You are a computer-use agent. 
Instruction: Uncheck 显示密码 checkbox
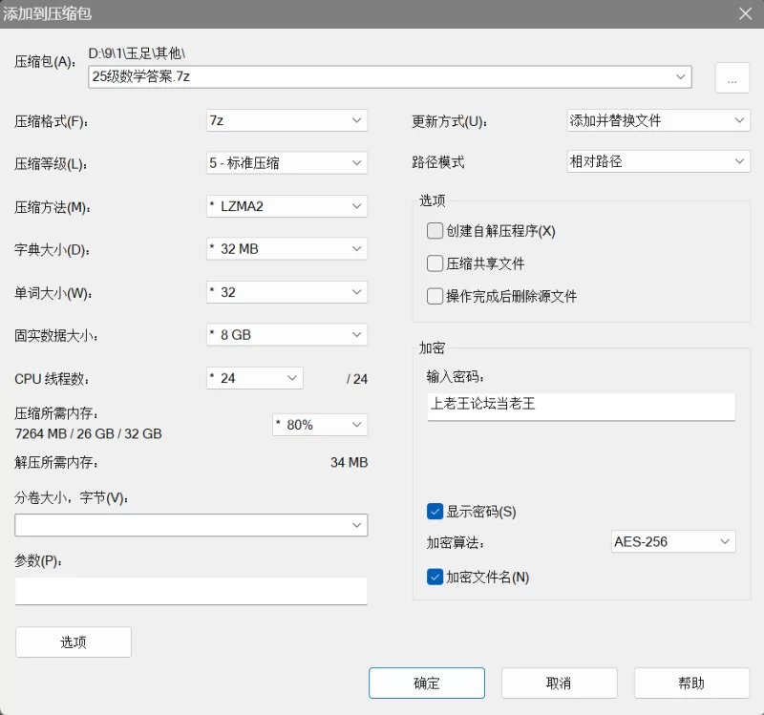435,511
